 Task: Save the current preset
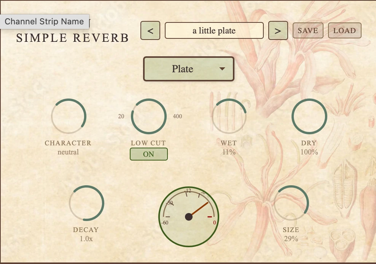308,31
